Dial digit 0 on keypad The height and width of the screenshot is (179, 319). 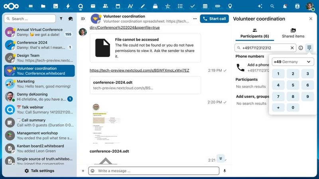293,107
